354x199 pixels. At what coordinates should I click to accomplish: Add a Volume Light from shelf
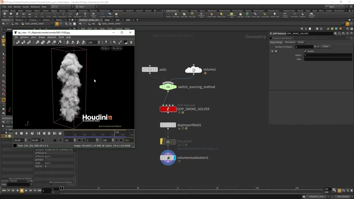(212, 15)
